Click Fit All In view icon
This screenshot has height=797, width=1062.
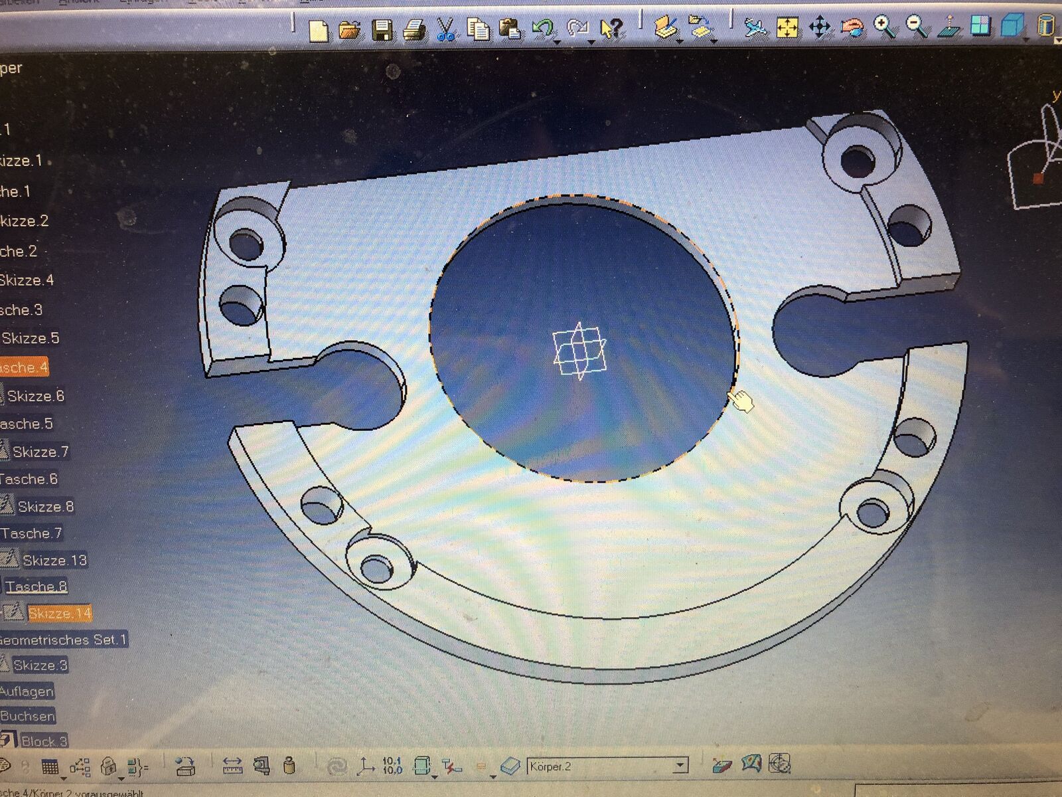787,27
